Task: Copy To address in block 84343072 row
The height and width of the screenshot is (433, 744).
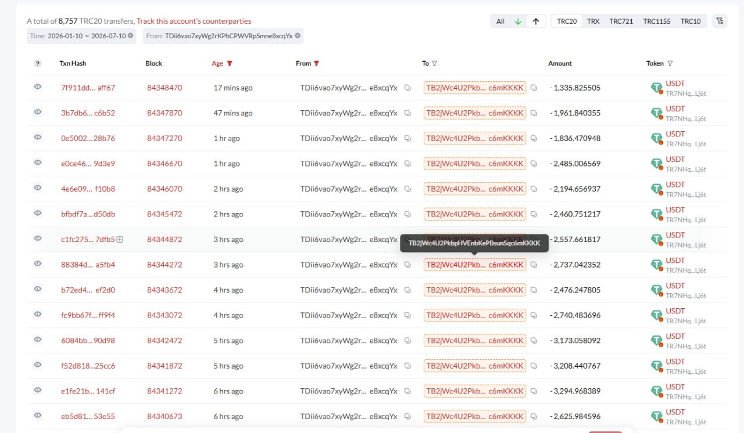Action: pyautogui.click(x=534, y=315)
